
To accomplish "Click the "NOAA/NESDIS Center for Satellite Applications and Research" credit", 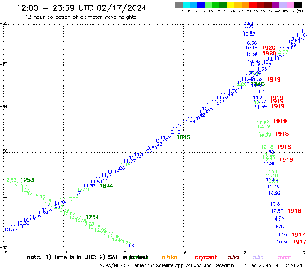I will click(167, 265).
